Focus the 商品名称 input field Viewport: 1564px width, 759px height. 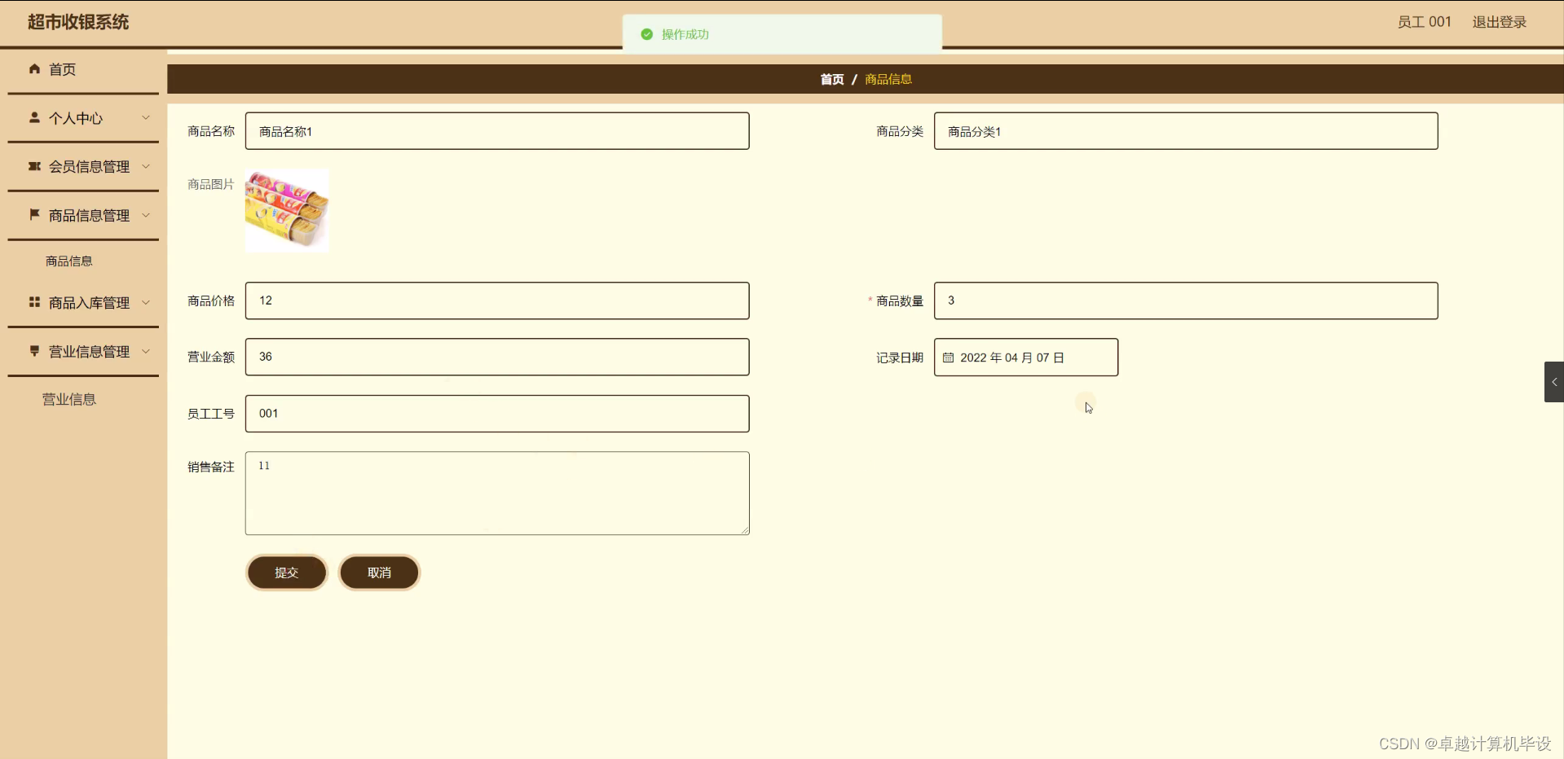coord(497,131)
